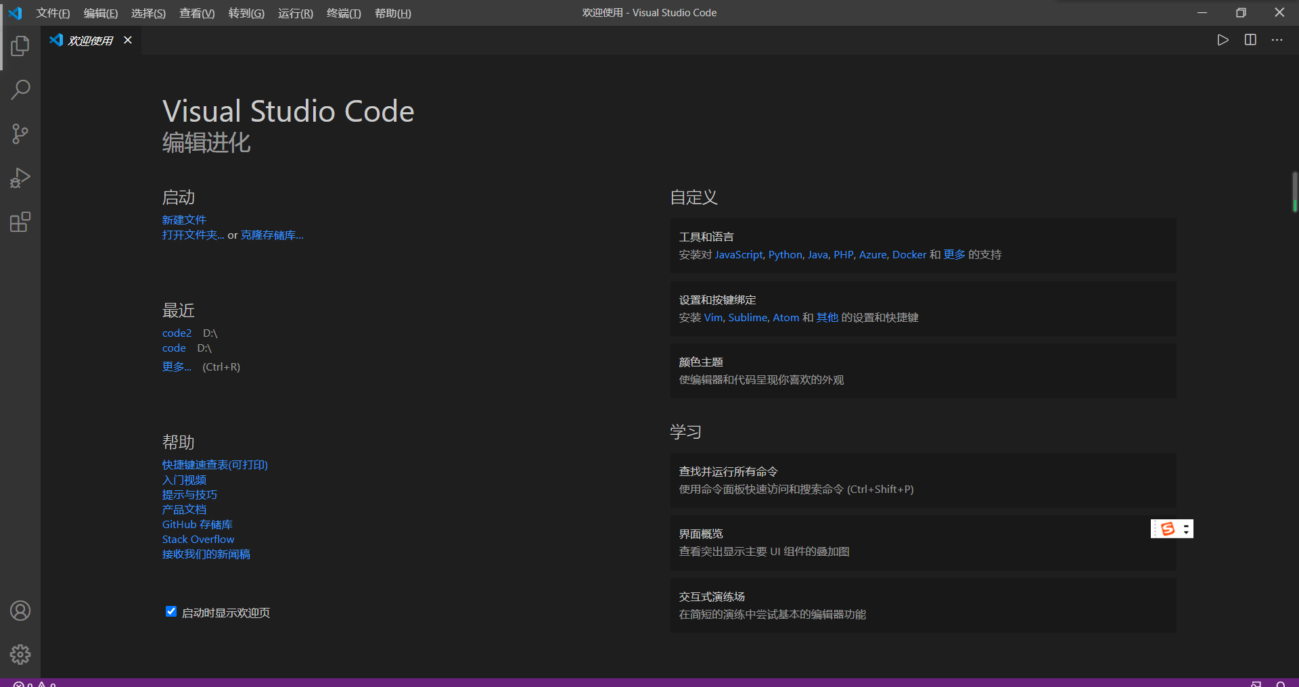Open the 编辑(E) menu
The height and width of the screenshot is (687, 1299).
coord(101,13)
